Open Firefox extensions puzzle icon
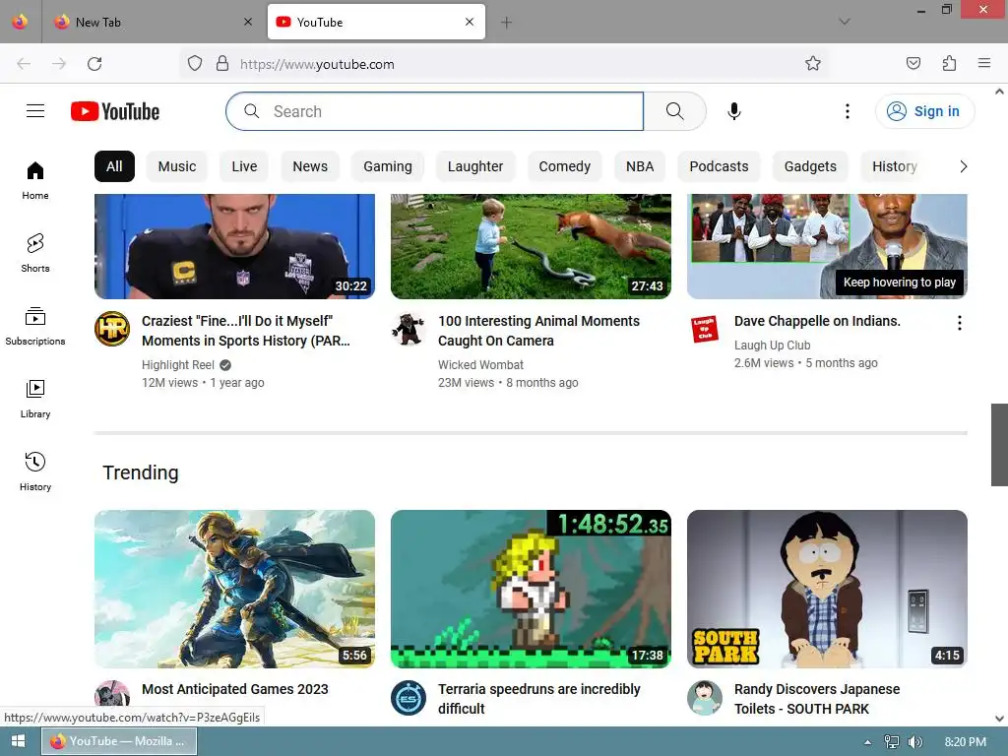 pos(950,63)
